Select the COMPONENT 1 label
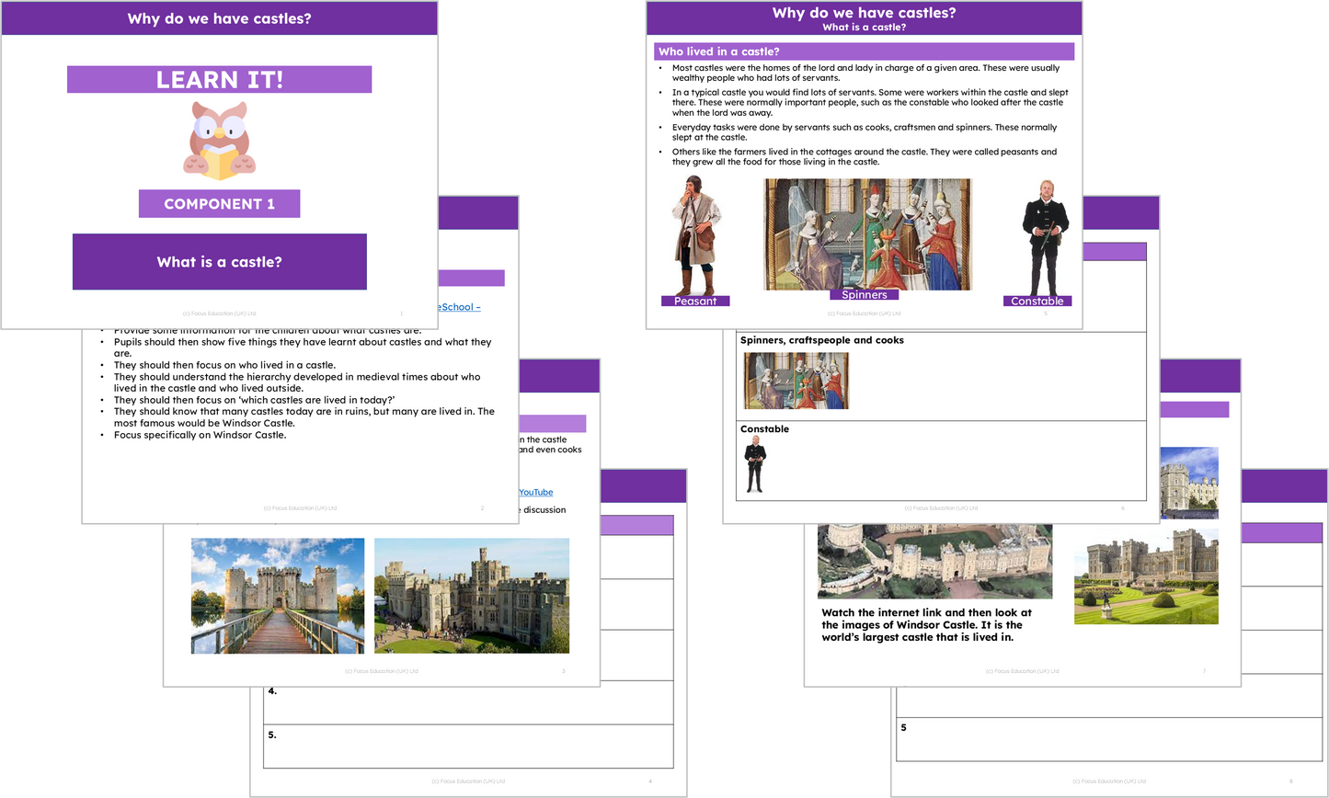Viewport: 1329px width, 798px height. pyautogui.click(x=219, y=204)
